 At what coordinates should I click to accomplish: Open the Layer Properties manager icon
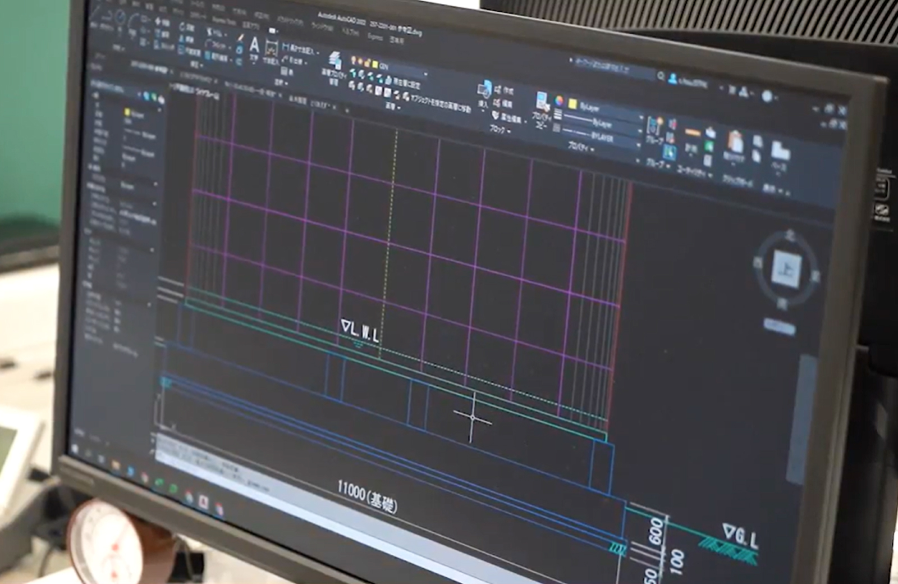[x=335, y=61]
